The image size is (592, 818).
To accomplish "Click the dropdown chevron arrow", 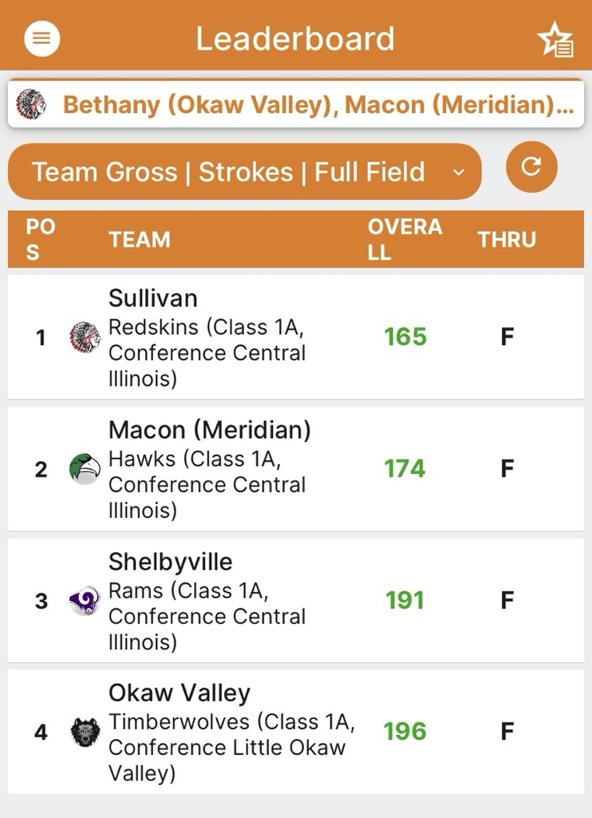I will point(459,173).
